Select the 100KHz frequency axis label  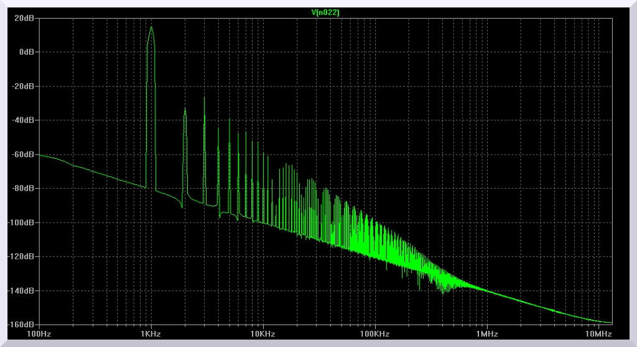pos(374,335)
